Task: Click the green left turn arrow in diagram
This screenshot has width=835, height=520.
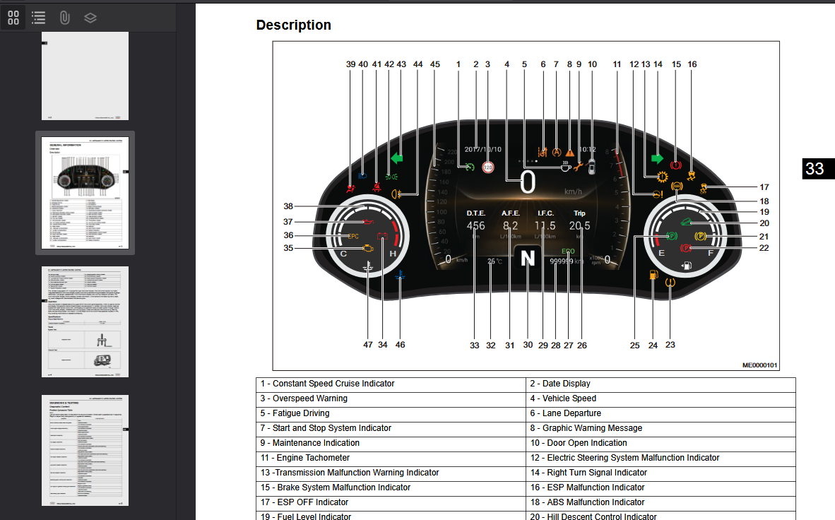Action: 397,158
